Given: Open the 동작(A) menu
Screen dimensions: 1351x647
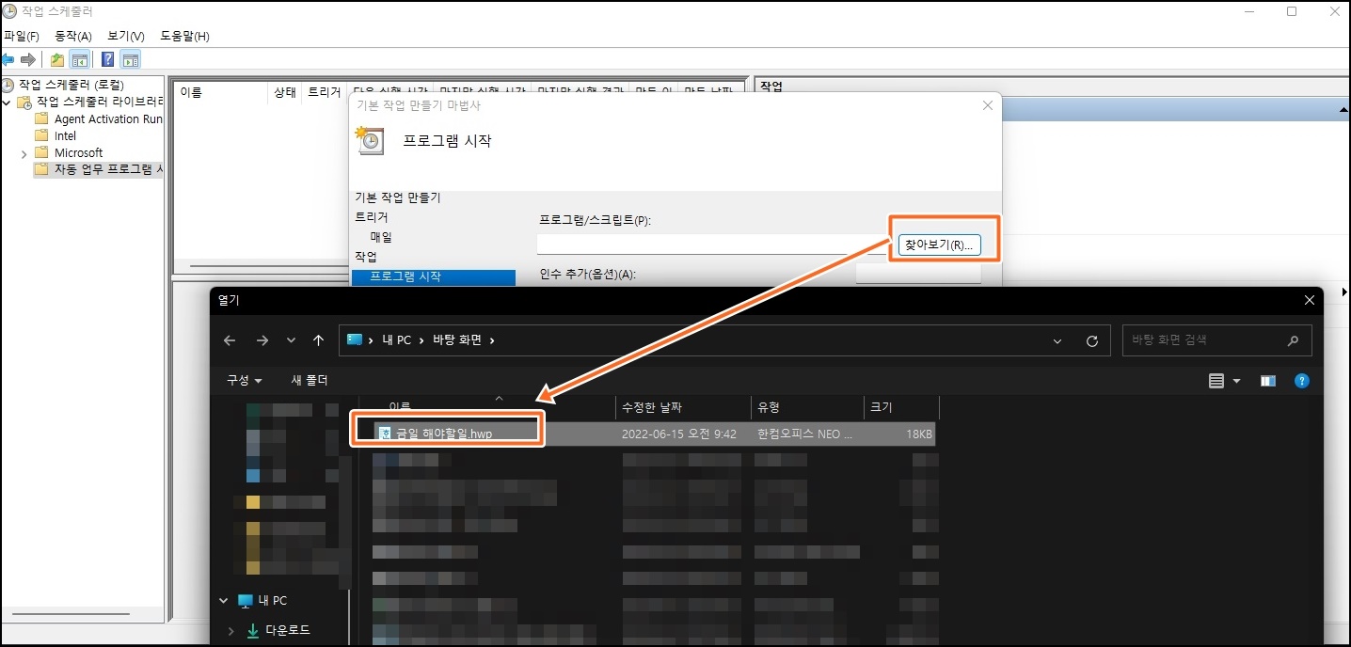Looking at the screenshot, I should [73, 36].
